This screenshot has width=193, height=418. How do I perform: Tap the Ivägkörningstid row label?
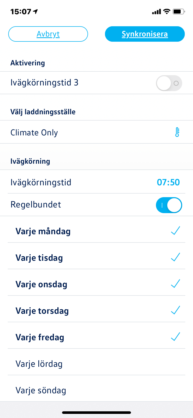41,182
